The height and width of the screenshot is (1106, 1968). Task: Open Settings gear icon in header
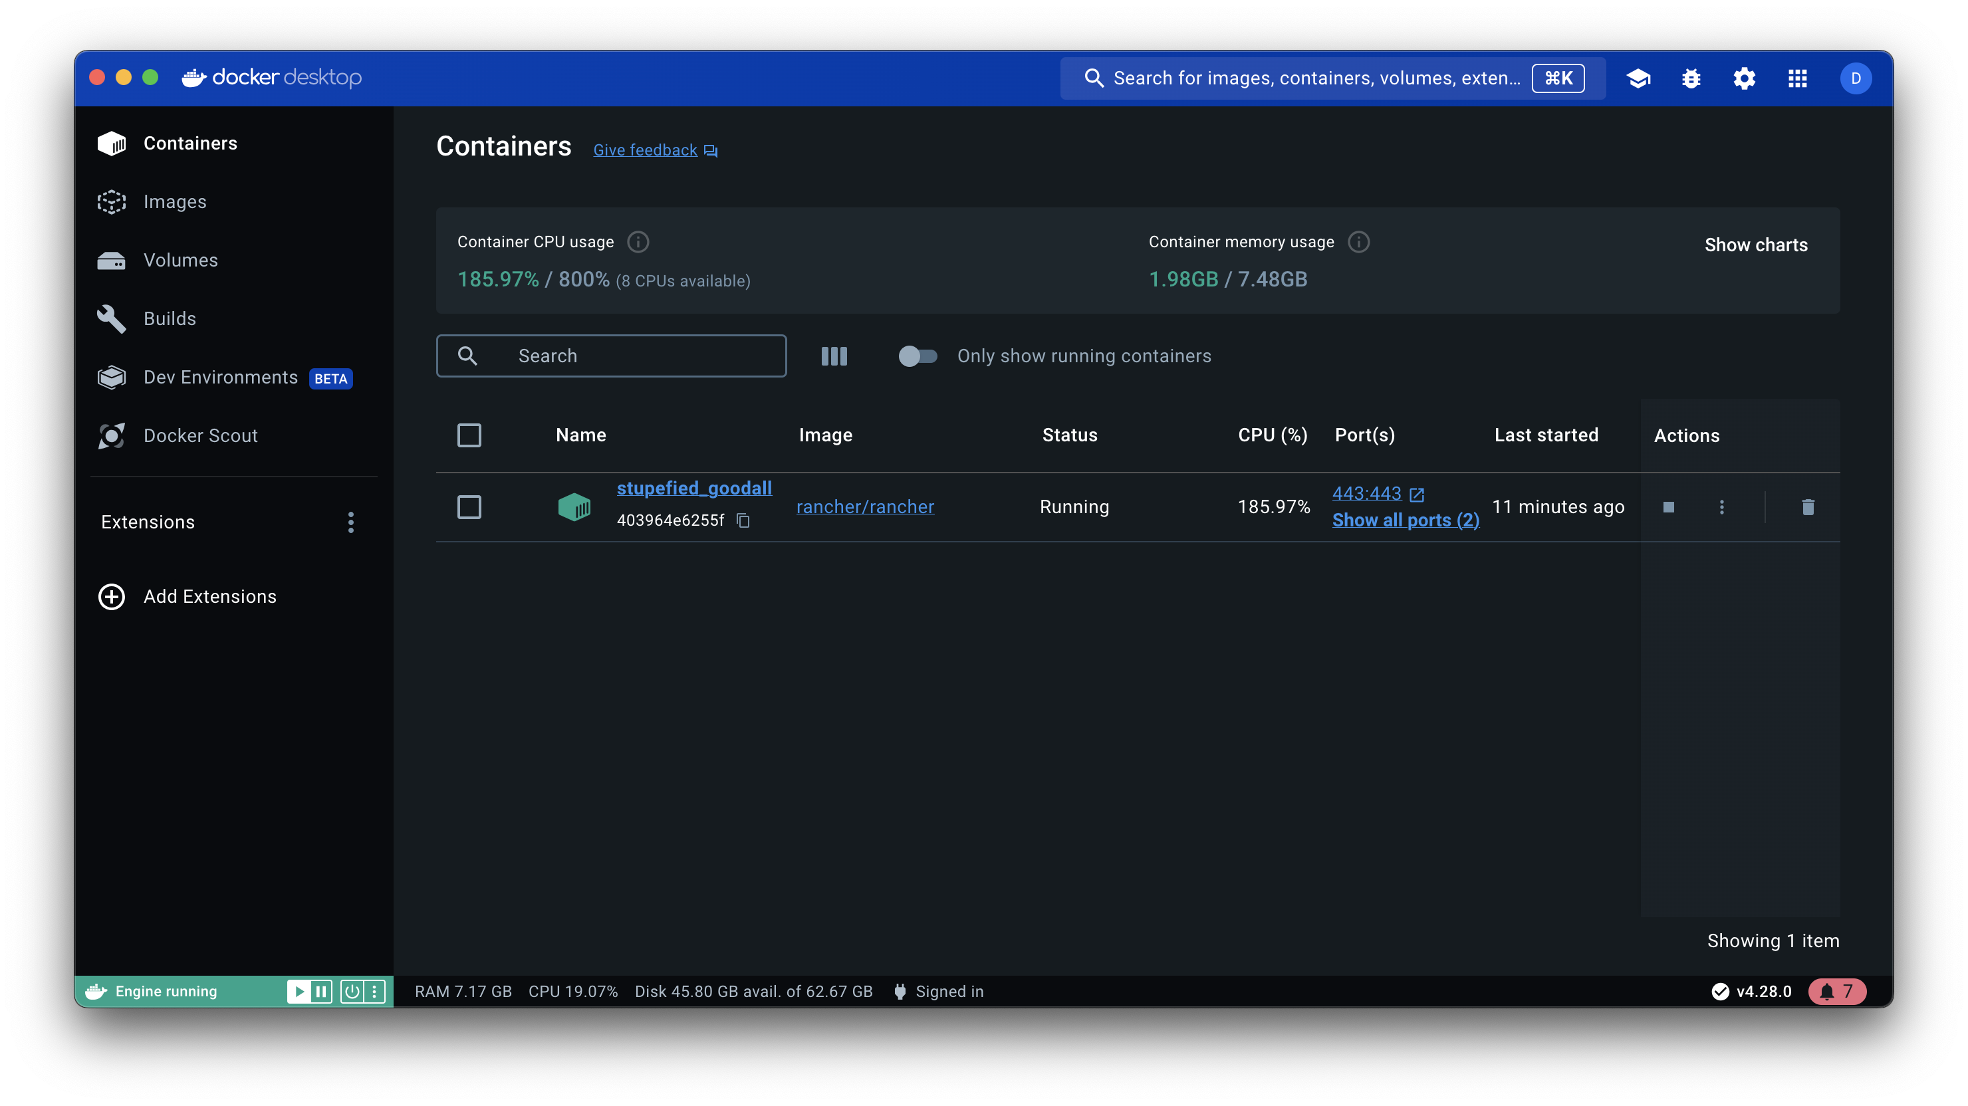tap(1744, 78)
